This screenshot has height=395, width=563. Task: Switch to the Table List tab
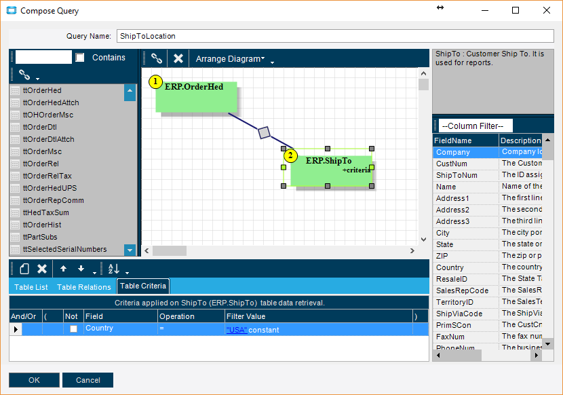pos(31,287)
